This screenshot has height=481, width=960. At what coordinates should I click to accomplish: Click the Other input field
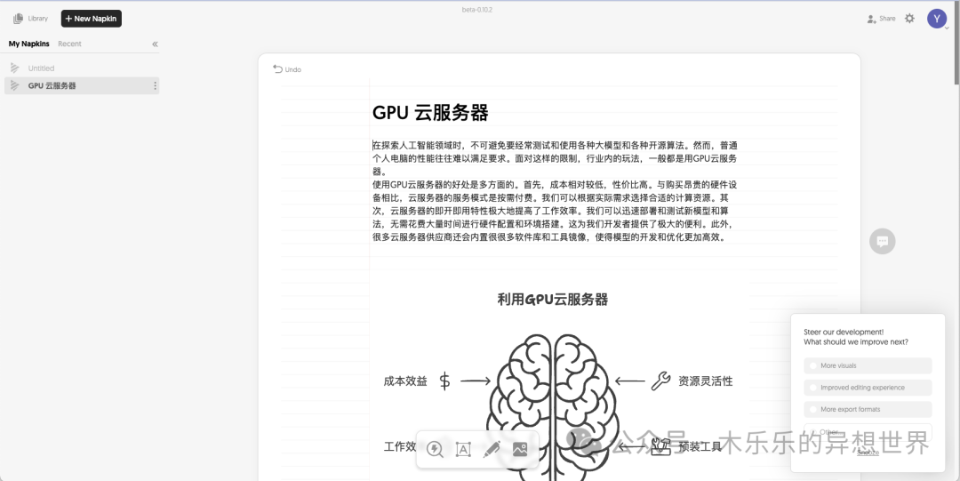click(868, 432)
